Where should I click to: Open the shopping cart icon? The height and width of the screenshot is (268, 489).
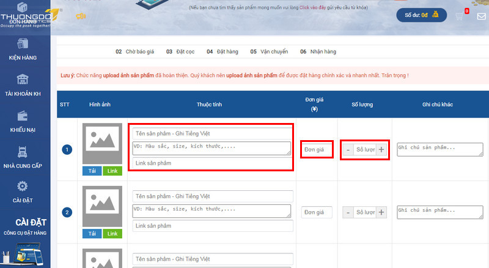point(459,17)
